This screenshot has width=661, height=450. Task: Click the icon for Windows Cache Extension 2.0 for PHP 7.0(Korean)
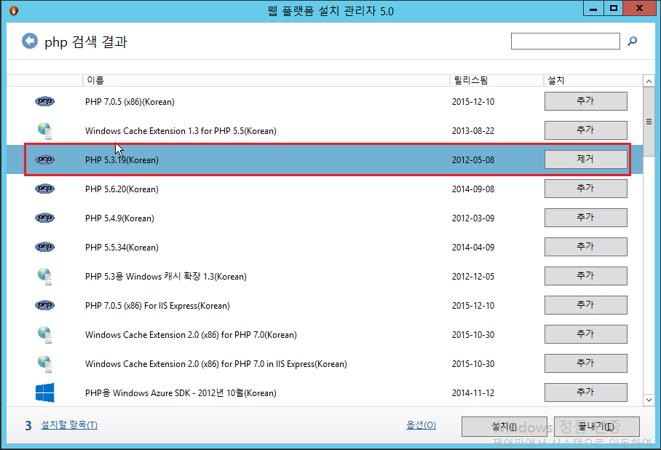click(x=44, y=334)
